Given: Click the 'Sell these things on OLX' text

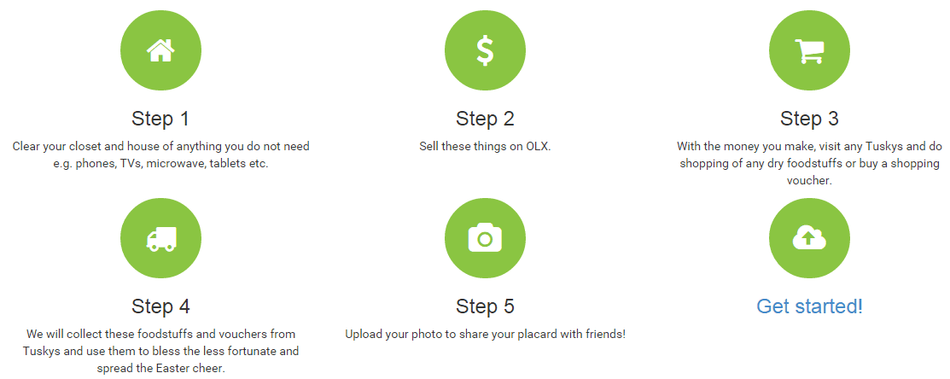Looking at the screenshot, I should 485,147.
